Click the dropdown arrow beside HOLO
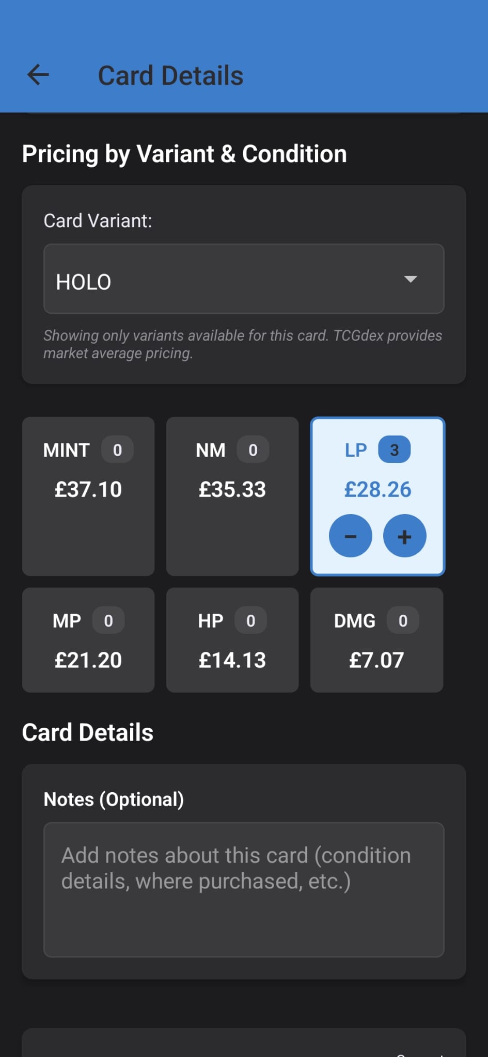This screenshot has width=488, height=1057. point(411,279)
